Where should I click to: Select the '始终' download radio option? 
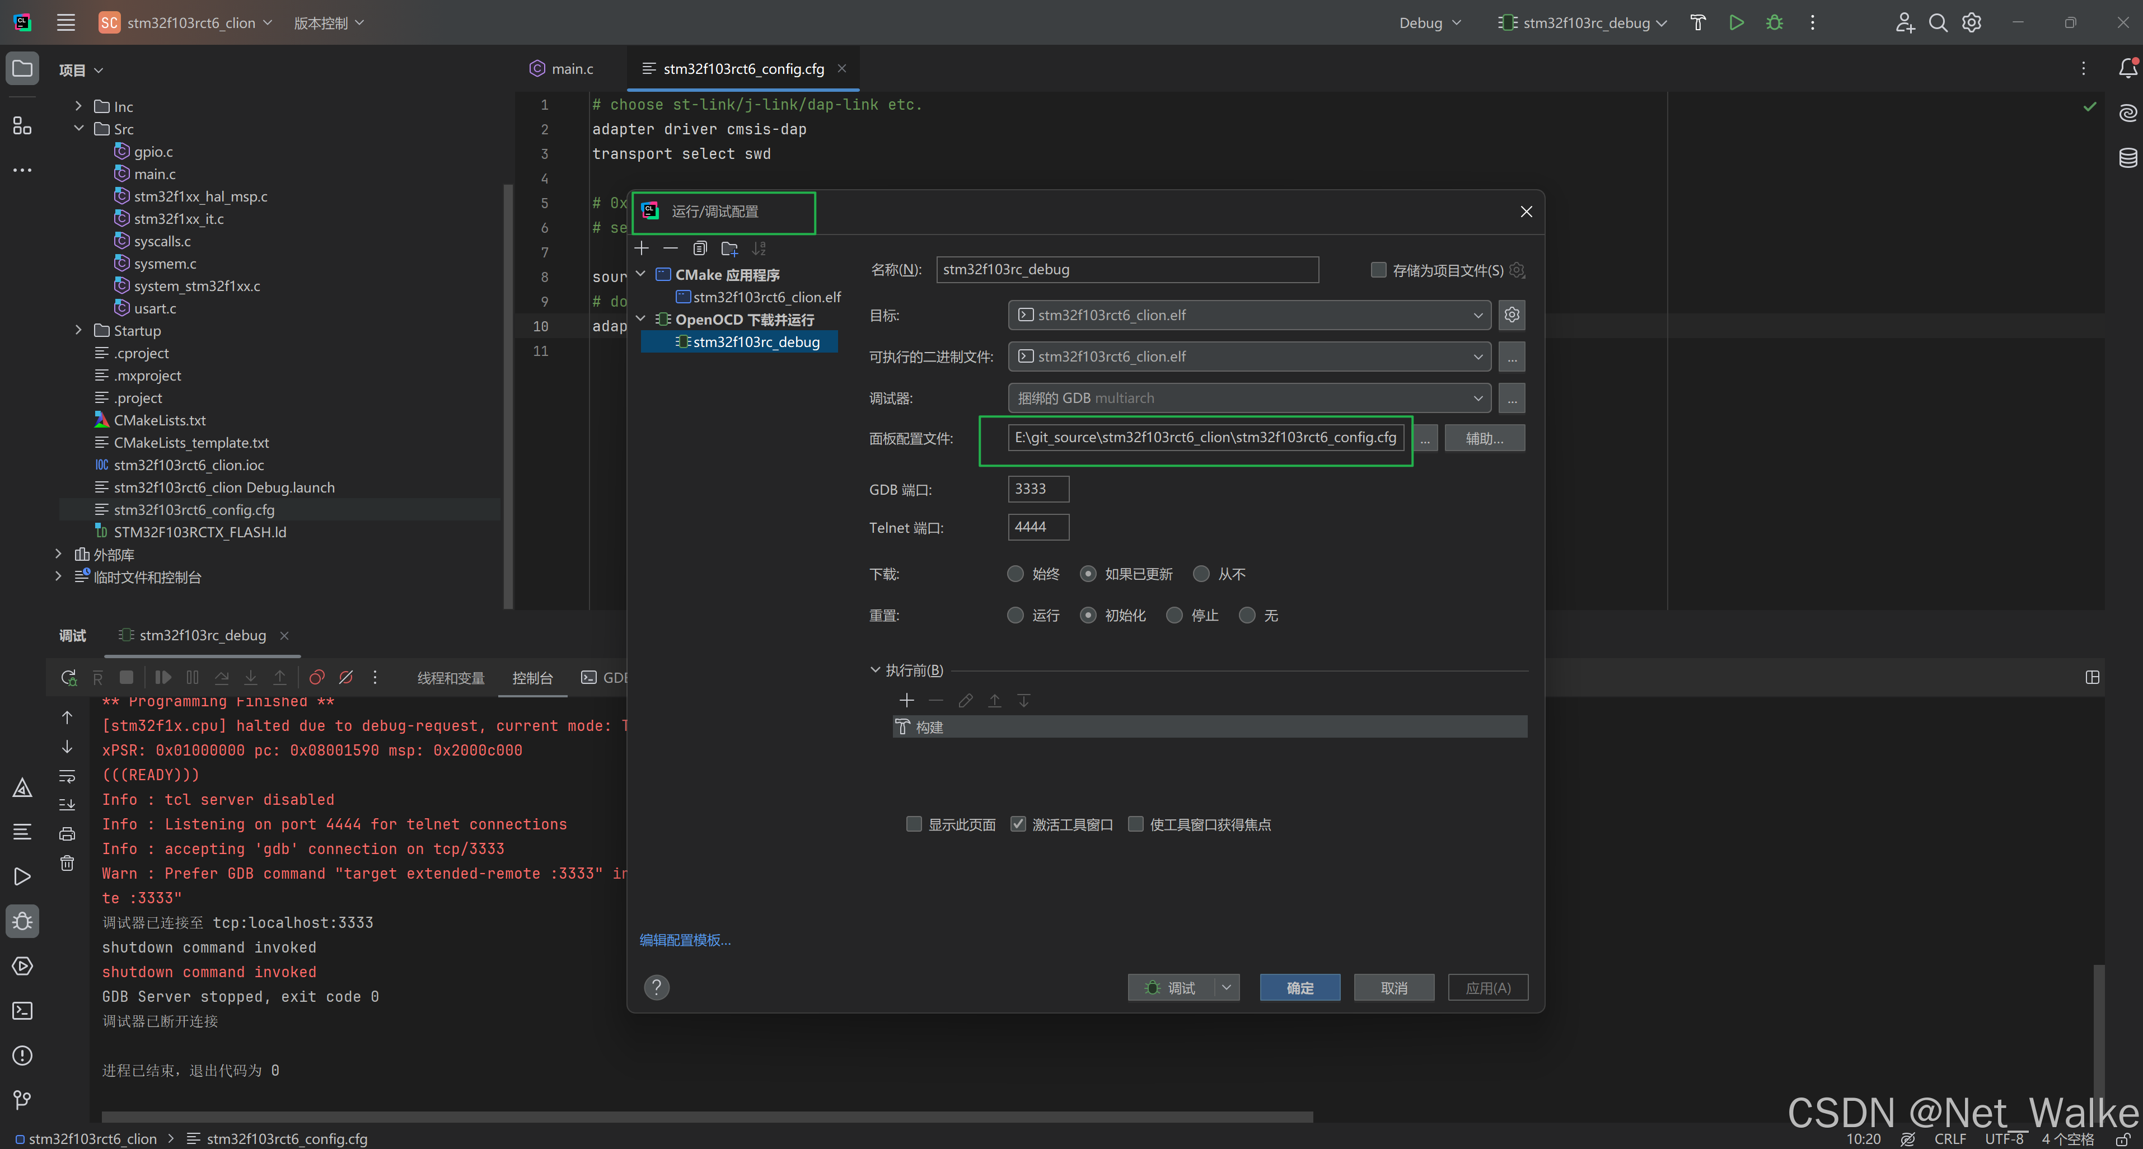[x=1015, y=574]
